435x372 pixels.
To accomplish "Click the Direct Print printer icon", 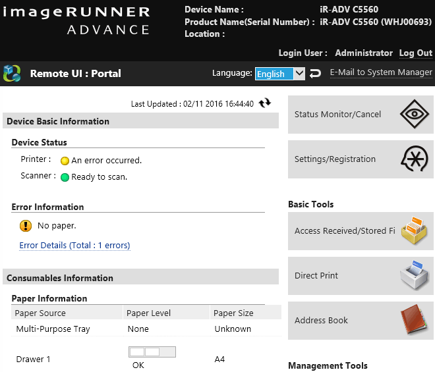I will [x=414, y=275].
